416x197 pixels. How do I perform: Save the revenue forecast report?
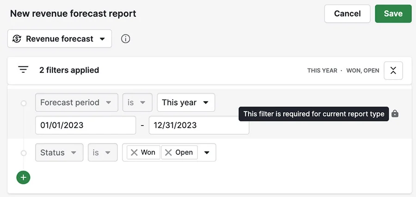(393, 13)
